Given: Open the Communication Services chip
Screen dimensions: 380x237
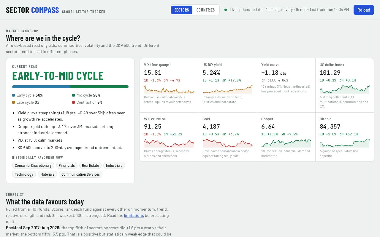Looking at the screenshot, I should coord(80,174).
